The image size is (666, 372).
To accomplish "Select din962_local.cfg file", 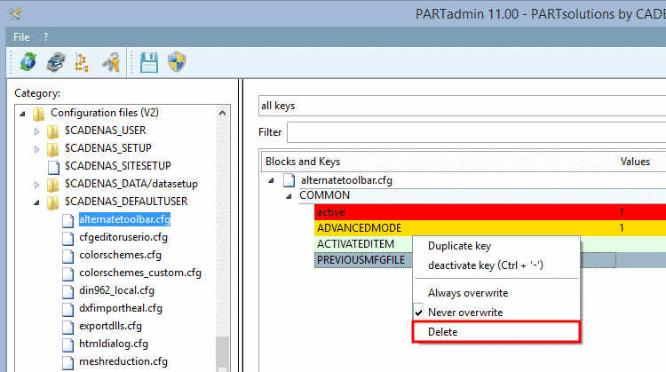I will 117,291.
